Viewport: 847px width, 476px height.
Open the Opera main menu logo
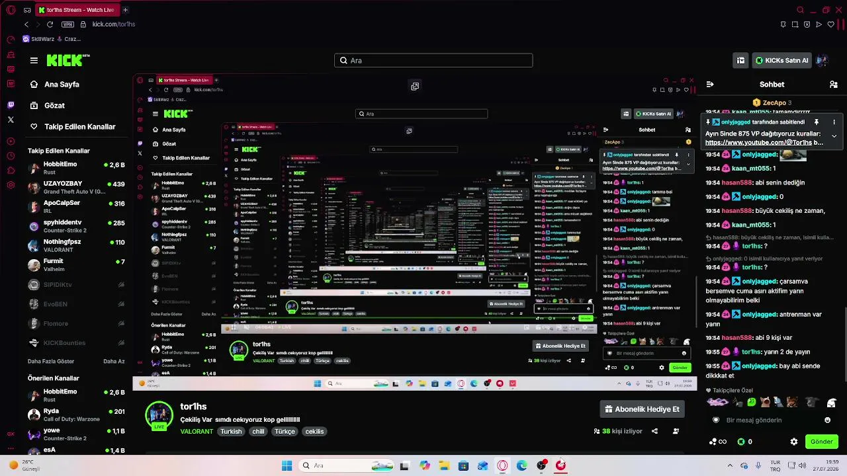click(11, 10)
